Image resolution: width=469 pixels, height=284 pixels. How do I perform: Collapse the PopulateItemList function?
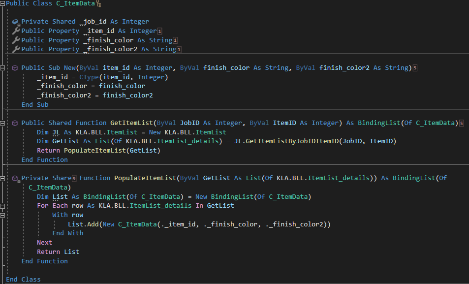[2, 178]
